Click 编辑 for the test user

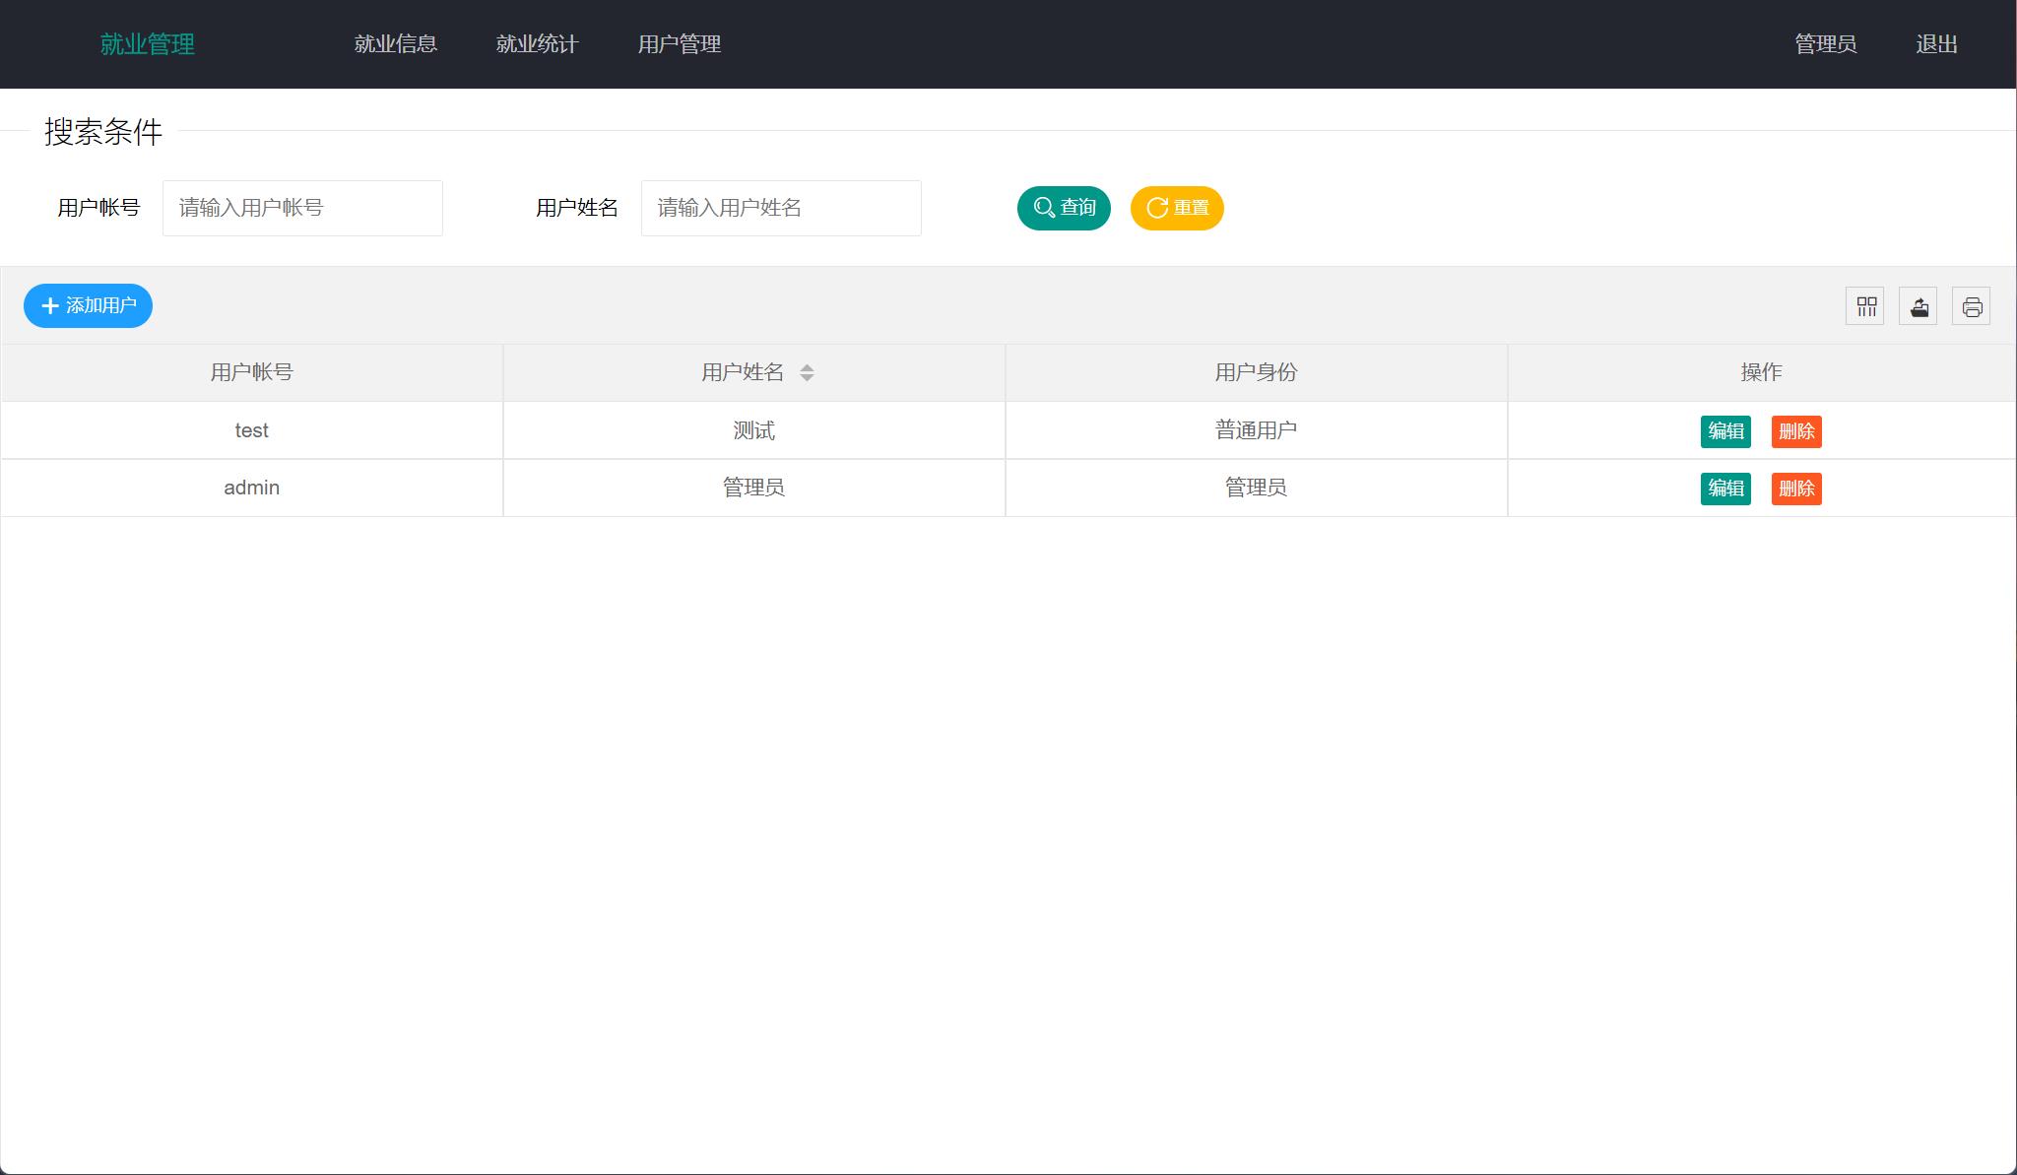1725,430
